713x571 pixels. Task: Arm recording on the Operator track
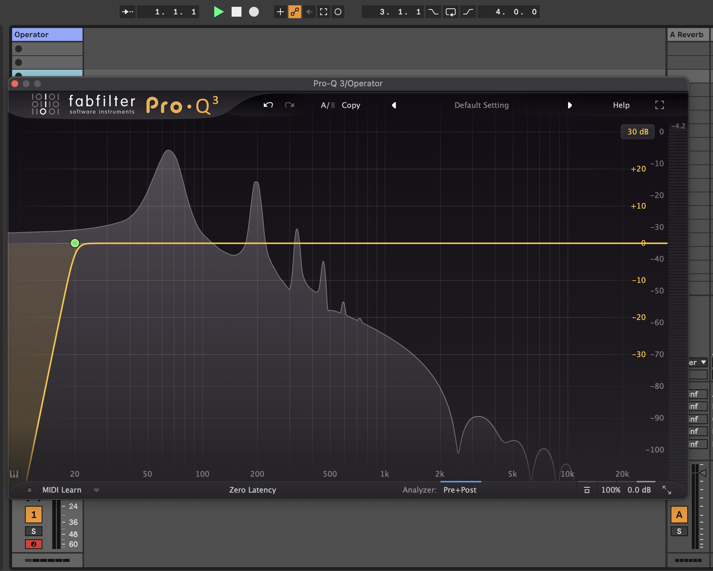[34, 544]
